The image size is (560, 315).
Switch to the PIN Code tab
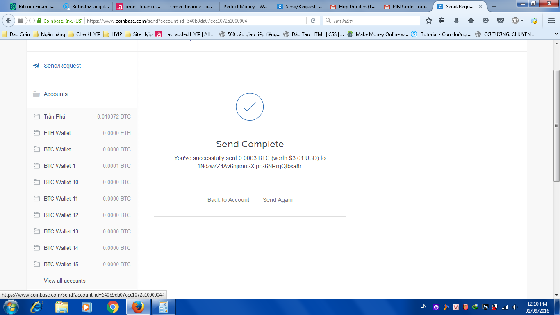(405, 7)
